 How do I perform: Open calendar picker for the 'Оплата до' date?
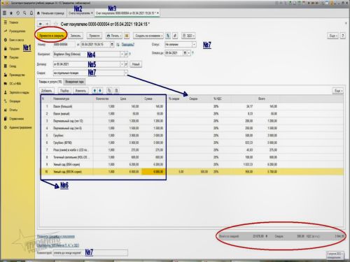coord(185,53)
